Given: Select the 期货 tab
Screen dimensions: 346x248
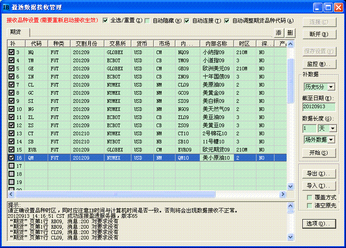Looking at the screenshot, I should (15, 32).
